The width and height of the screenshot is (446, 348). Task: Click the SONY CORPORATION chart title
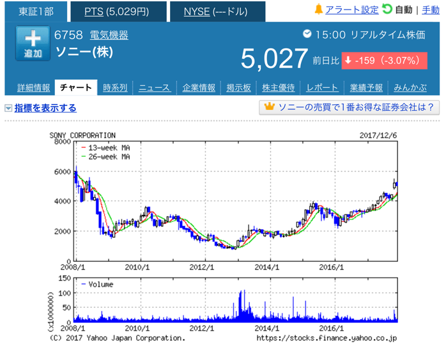pyautogui.click(x=82, y=135)
